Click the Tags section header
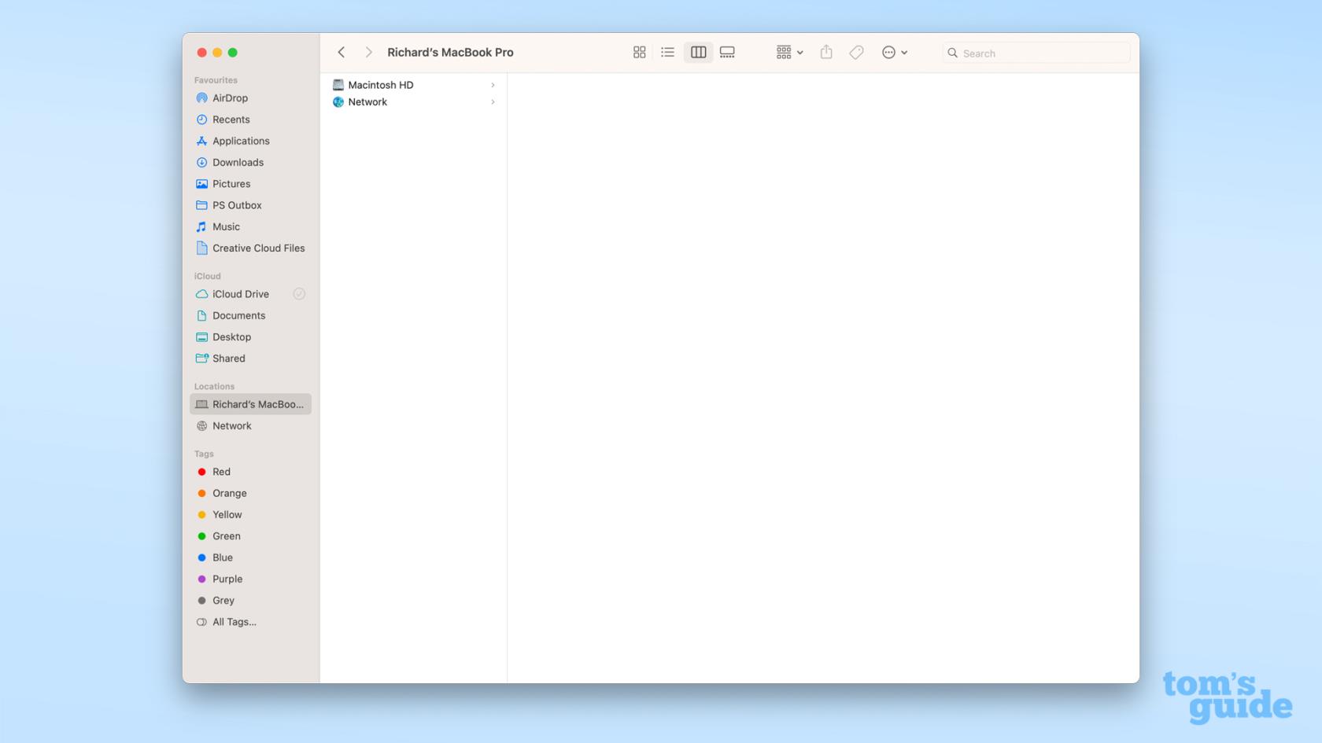 pyautogui.click(x=204, y=454)
